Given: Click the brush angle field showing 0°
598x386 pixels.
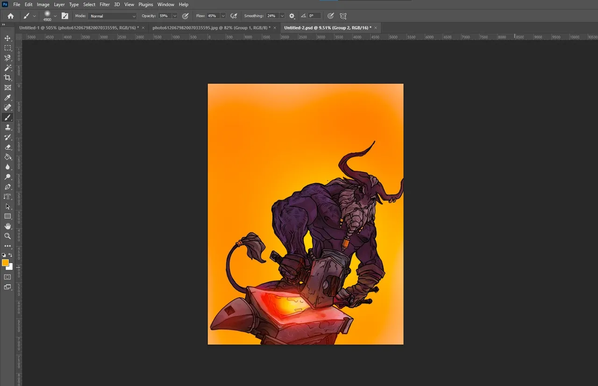Looking at the screenshot, I should coord(314,16).
